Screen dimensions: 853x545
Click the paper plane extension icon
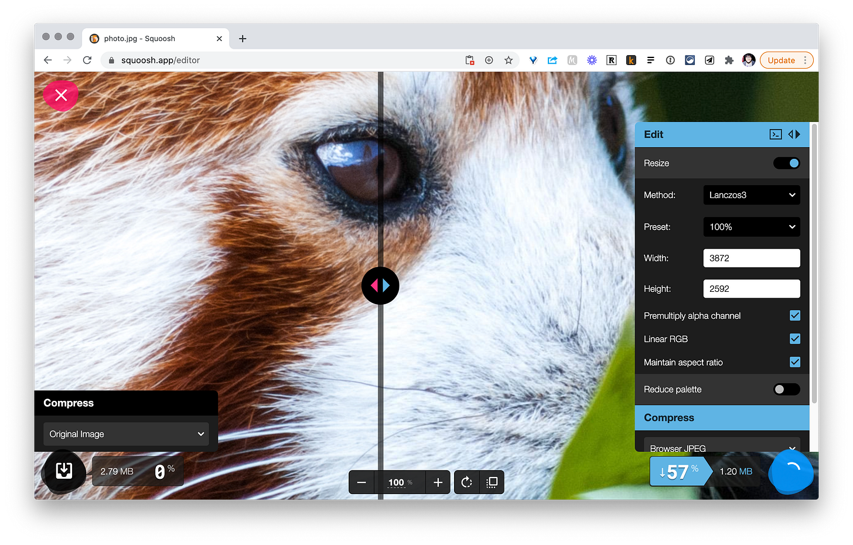pos(709,60)
